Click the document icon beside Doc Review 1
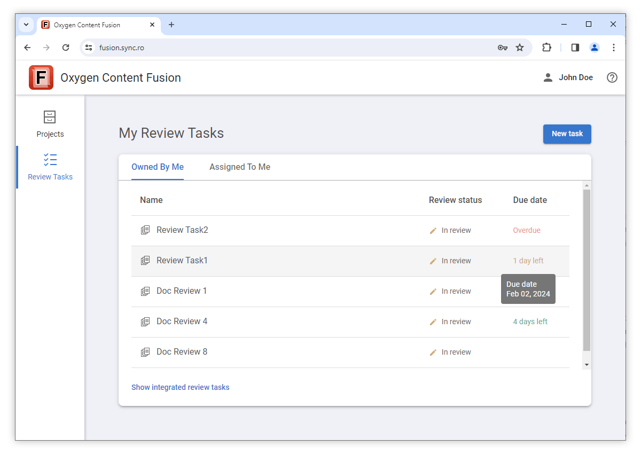The width and height of the screenshot is (641, 454). (x=145, y=291)
